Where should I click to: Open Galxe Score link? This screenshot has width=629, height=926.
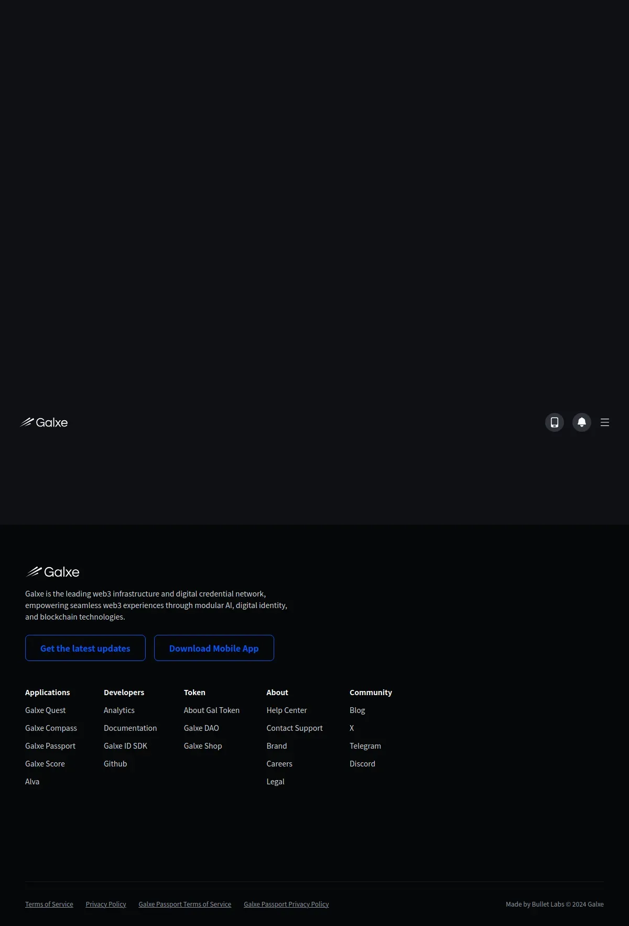[45, 764]
